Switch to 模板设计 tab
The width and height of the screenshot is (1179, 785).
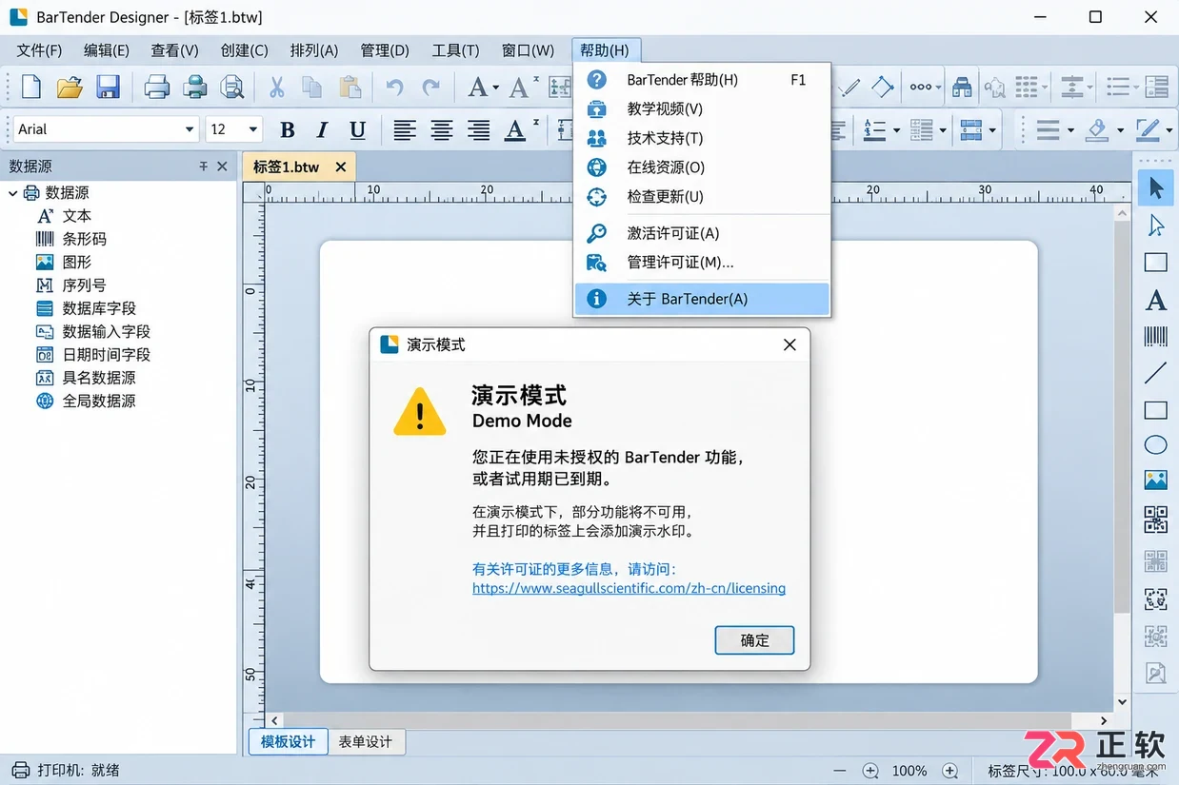point(288,742)
